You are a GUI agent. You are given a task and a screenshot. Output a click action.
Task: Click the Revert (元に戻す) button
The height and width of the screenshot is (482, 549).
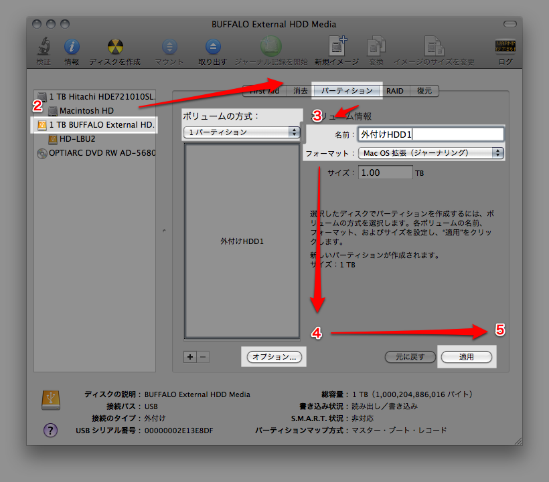coord(410,357)
